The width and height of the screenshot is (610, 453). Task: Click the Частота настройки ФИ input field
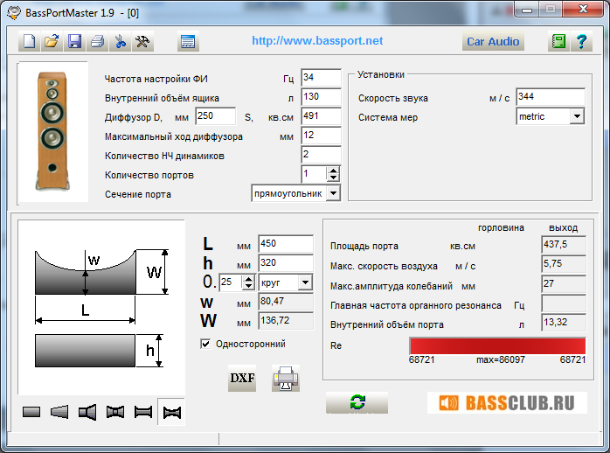pyautogui.click(x=320, y=79)
